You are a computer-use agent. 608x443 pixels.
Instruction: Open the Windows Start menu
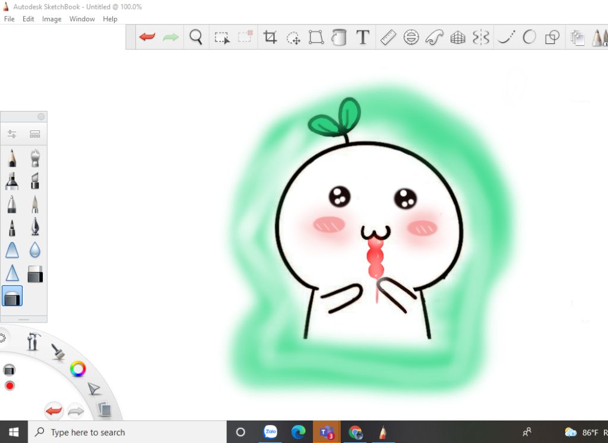tap(14, 432)
